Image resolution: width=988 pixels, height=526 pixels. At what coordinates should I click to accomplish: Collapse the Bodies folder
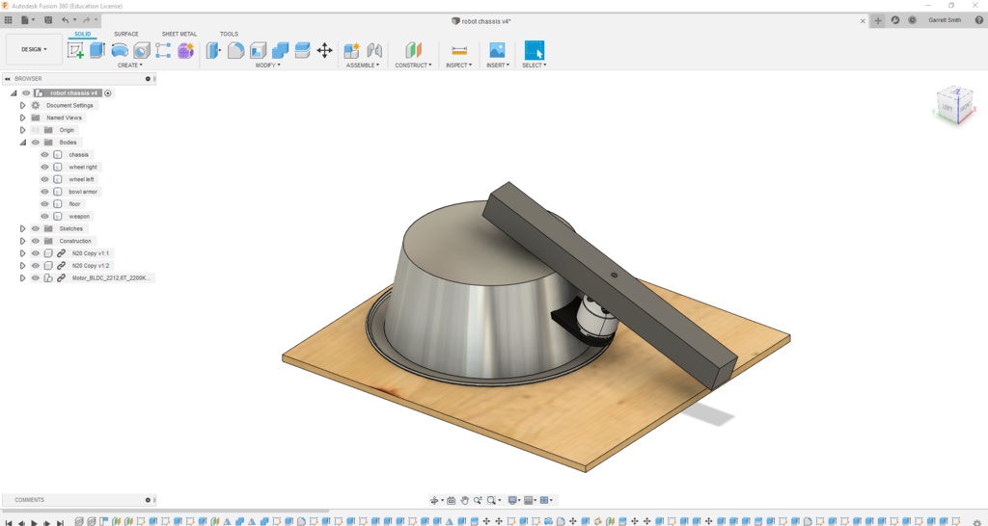click(x=23, y=143)
